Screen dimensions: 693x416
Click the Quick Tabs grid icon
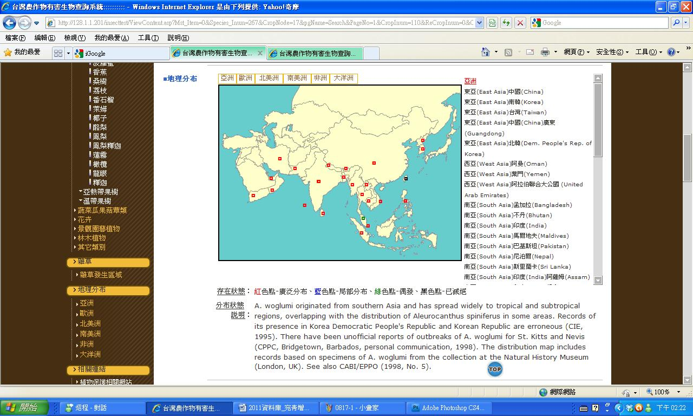click(58, 53)
